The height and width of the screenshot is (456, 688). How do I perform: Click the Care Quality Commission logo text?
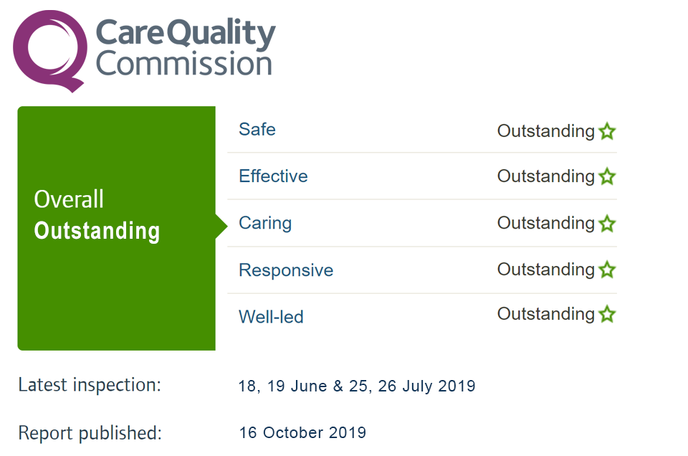(185, 47)
